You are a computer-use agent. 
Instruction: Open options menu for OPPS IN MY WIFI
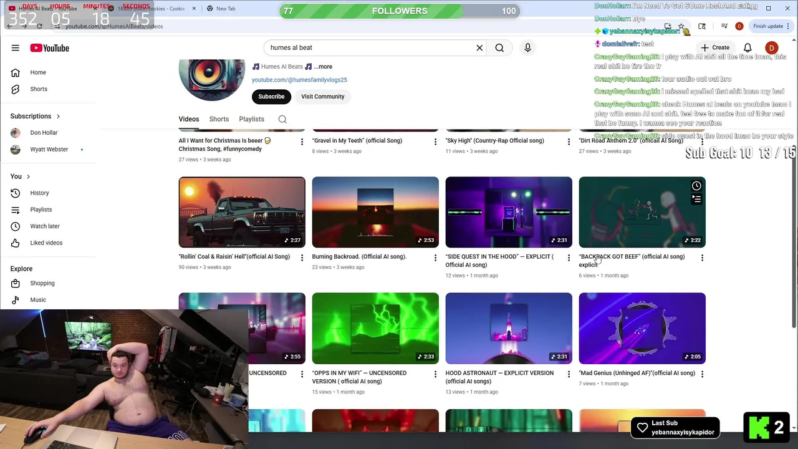(x=435, y=374)
